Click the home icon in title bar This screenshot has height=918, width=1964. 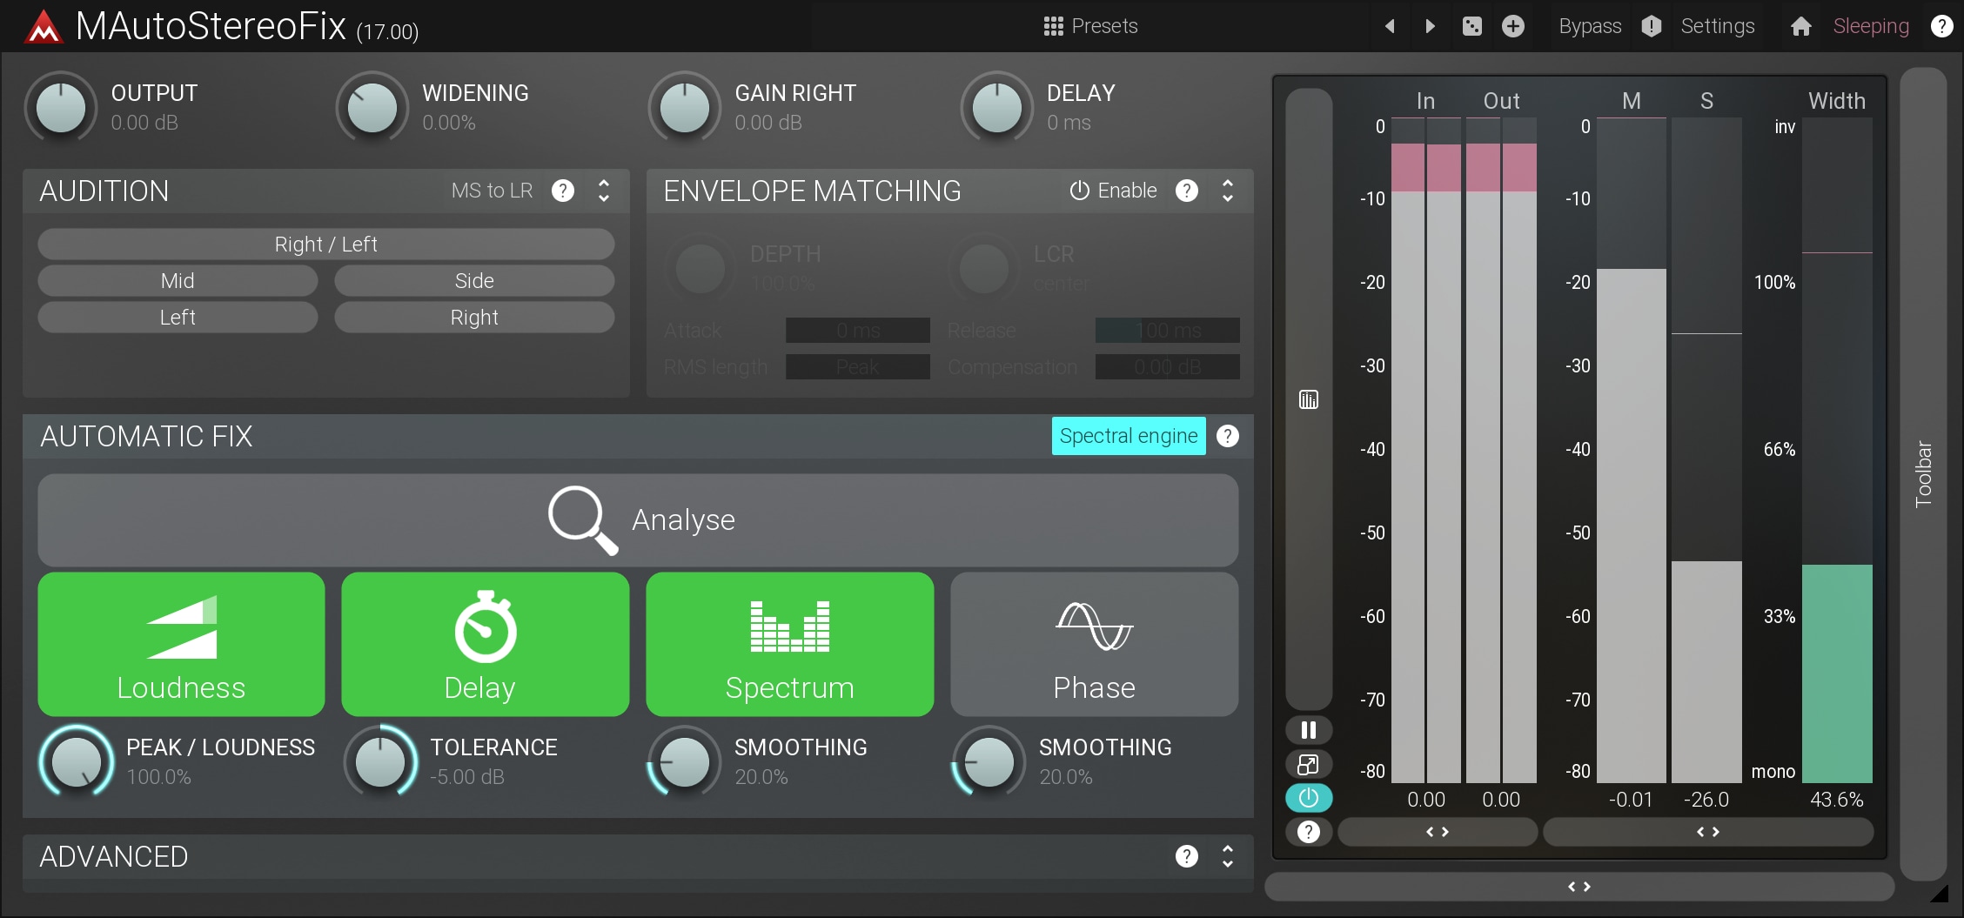pos(1800,26)
